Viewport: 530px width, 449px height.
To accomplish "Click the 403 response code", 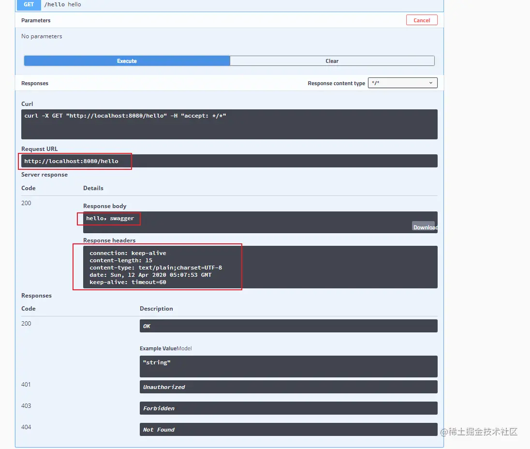I will [26, 406].
